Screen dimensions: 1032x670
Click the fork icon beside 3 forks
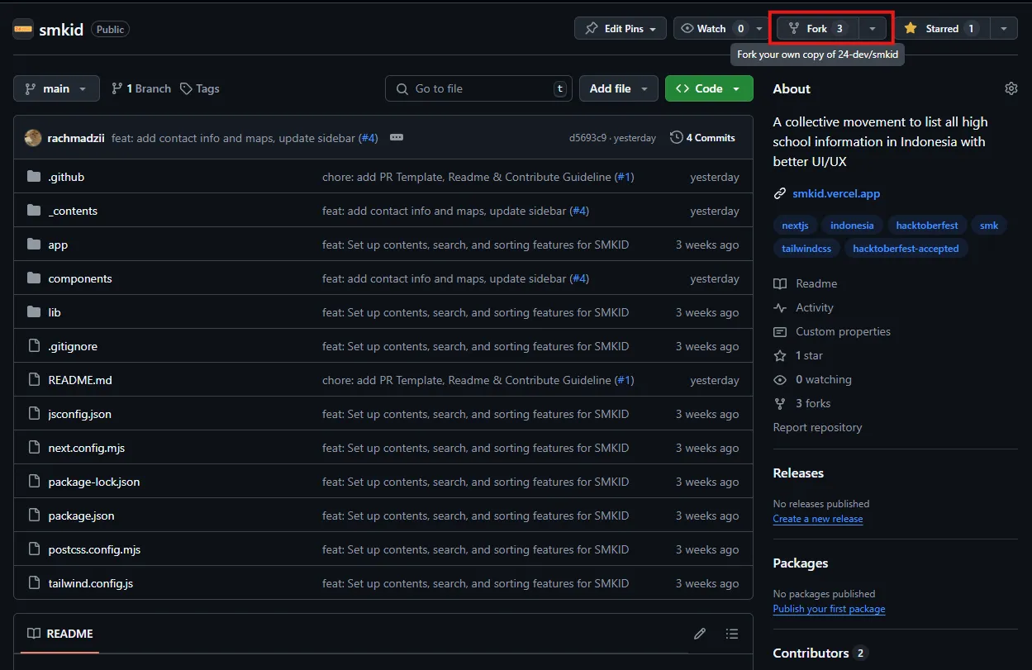[x=780, y=403]
